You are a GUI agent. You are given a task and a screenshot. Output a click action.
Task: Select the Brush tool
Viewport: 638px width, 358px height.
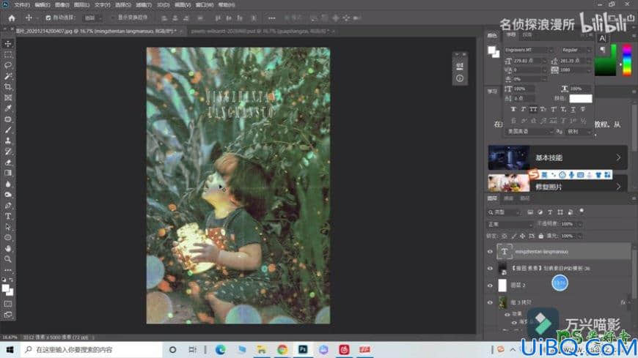tap(8, 130)
